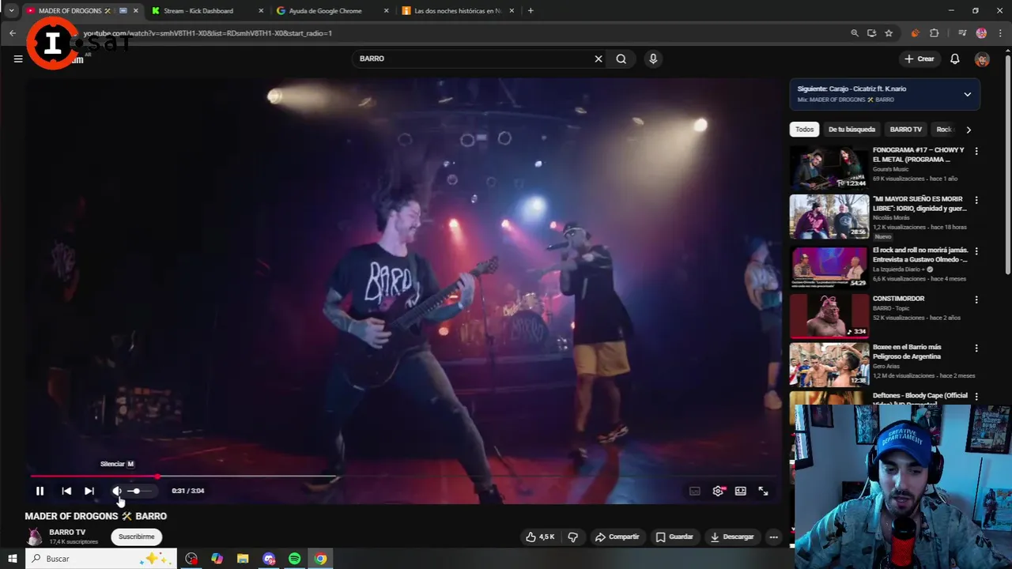The image size is (1012, 569).
Task: Open the BARRO TV channel avatar
Action: pos(34,537)
